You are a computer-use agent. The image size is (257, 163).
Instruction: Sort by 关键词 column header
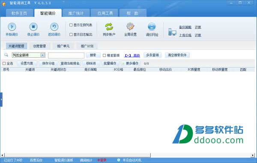tap(30, 70)
